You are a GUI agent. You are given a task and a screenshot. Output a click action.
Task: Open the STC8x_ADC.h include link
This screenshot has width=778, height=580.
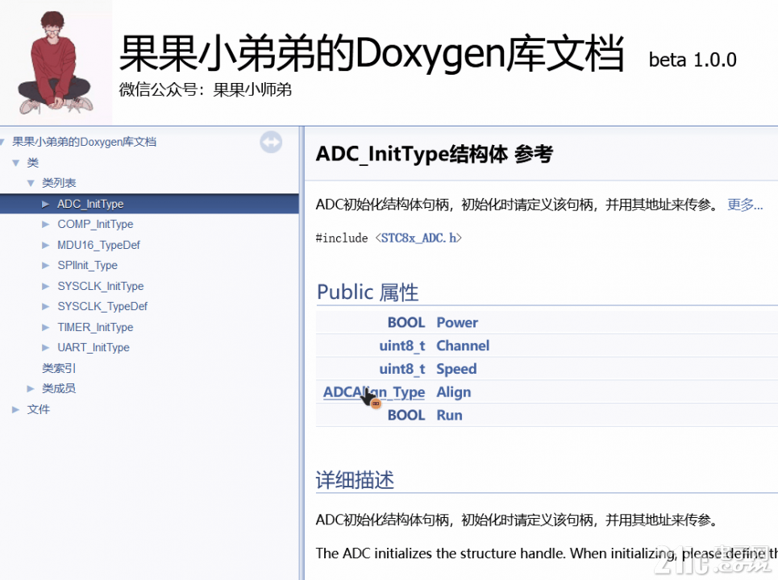pos(418,238)
